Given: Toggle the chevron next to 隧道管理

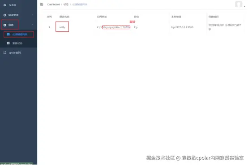Looking at the screenshot, I should 33,15.
